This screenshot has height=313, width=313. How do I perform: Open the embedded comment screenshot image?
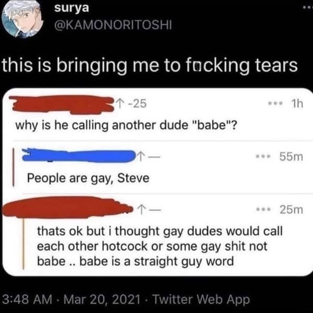tap(158, 182)
